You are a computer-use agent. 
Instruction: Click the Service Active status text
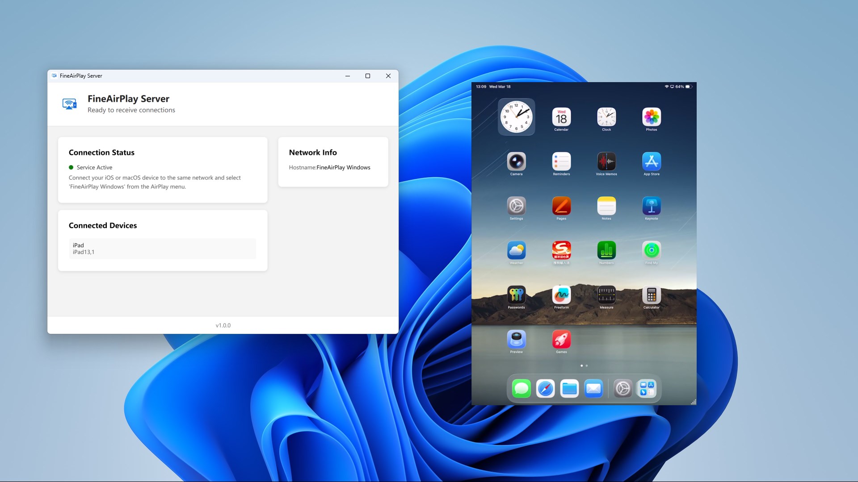tap(94, 167)
